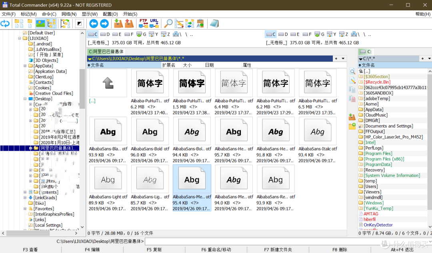Screen dimensions: 432x253
Task: Select [Program Files] in right panel
Action: [378, 153]
